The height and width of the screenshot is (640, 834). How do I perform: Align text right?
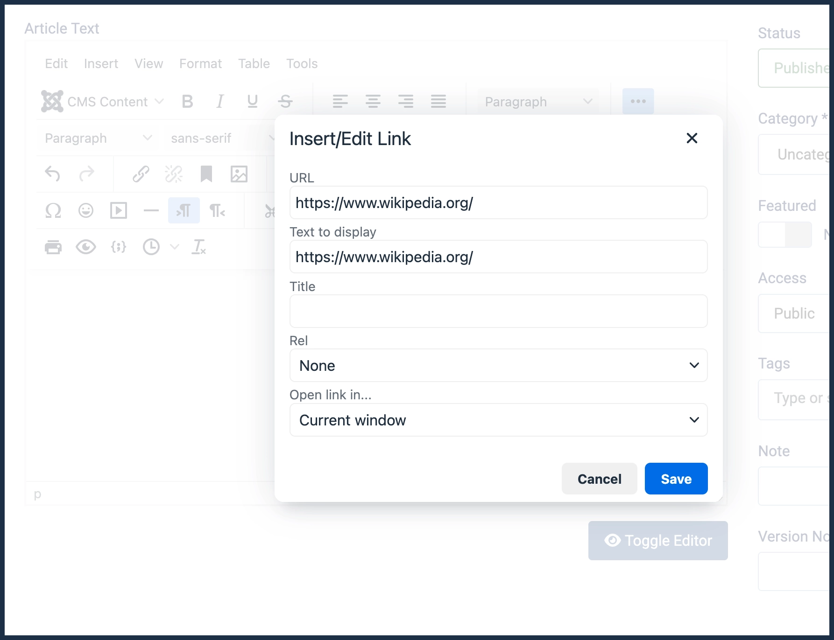(406, 101)
